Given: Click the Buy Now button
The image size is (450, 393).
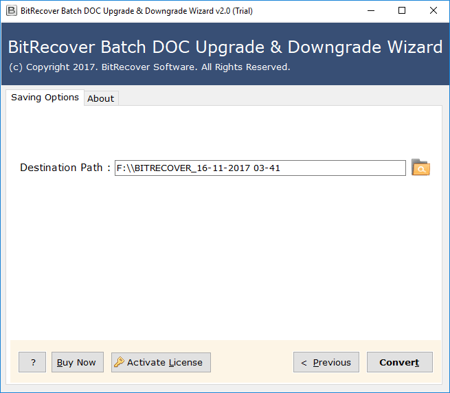Looking at the screenshot, I should click(x=78, y=362).
